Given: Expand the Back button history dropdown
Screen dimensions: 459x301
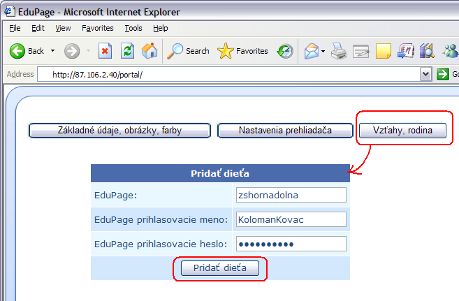Looking at the screenshot, I should point(52,51).
